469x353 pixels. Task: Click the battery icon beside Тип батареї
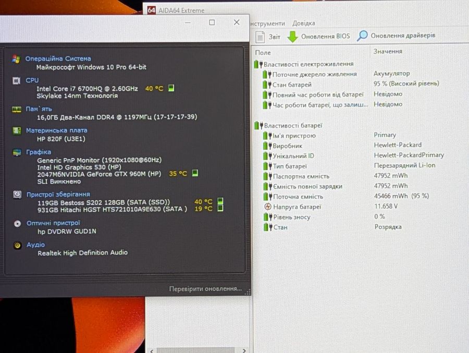pos(268,166)
